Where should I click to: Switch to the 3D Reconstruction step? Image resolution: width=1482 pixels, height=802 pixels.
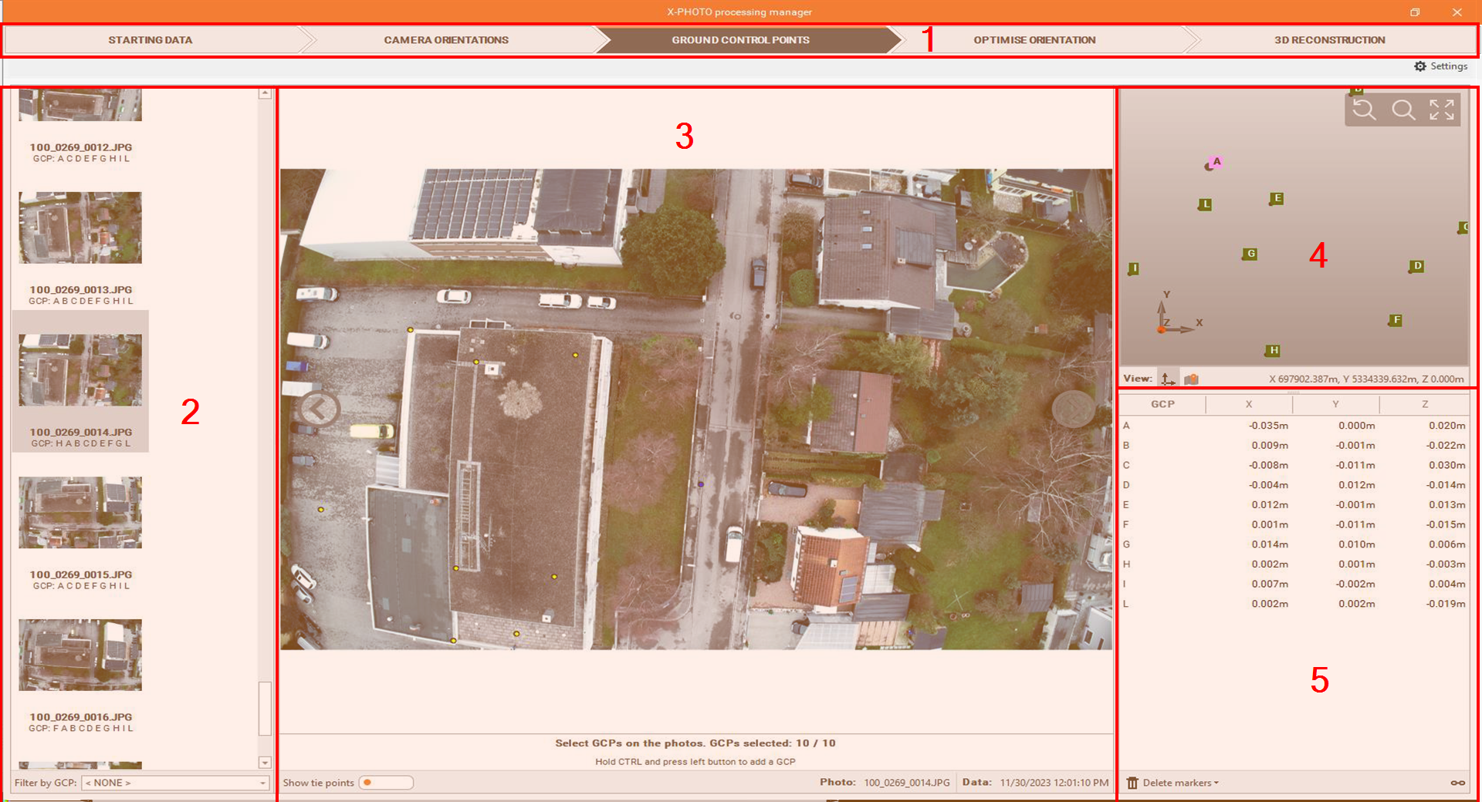pos(1329,40)
